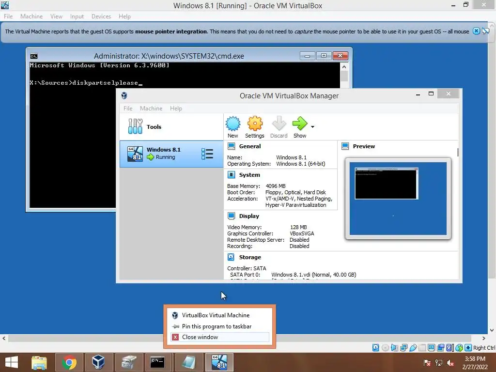Click the VM preview thumbnail
Image resolution: width=496 pixels, height=372 pixels.
(x=398, y=199)
